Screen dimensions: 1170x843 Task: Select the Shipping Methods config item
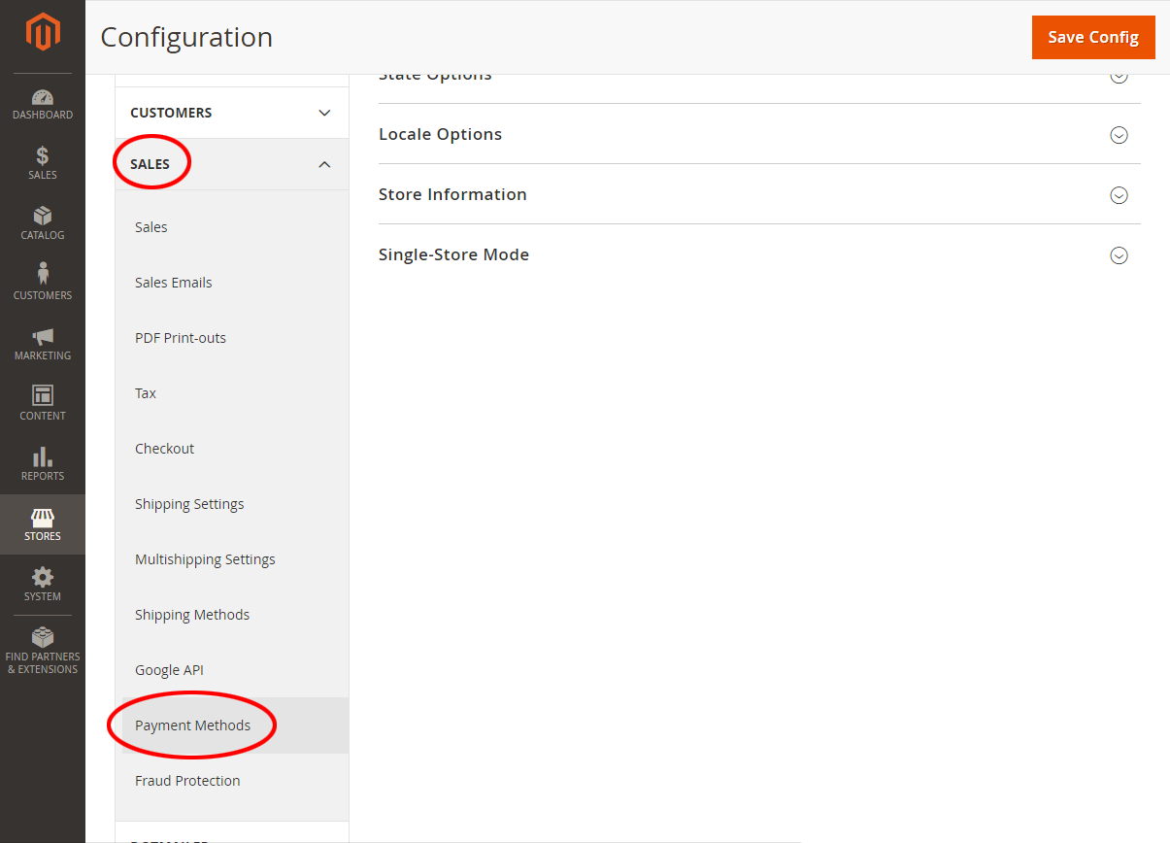232,615
